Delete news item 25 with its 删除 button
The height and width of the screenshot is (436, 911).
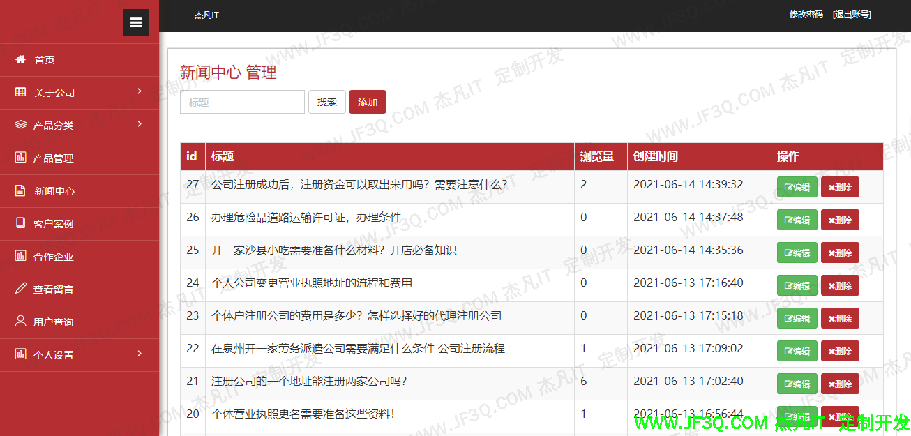tap(840, 252)
